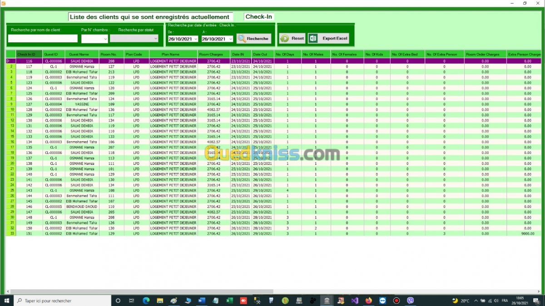Click the Cortana circle icon
Image resolution: width=545 pixels, height=306 pixels.
click(x=118, y=301)
